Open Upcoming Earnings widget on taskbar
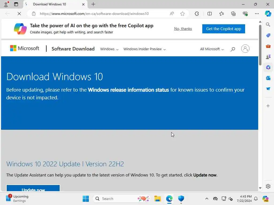The image size is (274, 205). click(x=17, y=199)
